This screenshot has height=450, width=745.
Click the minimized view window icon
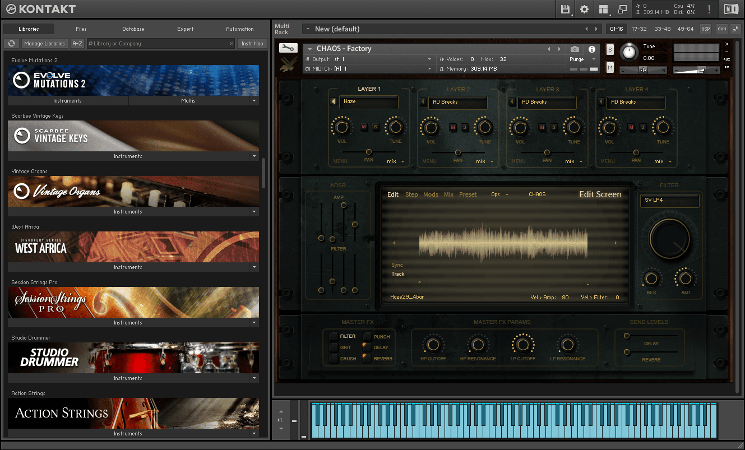[622, 9]
